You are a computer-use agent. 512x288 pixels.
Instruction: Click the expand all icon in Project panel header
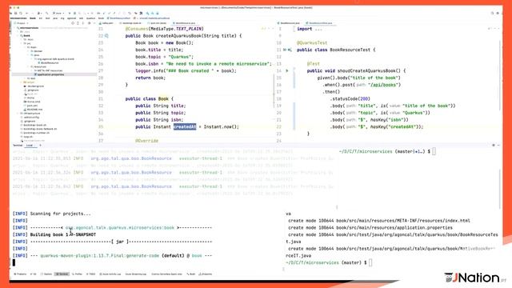(x=78, y=23)
